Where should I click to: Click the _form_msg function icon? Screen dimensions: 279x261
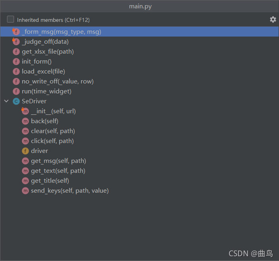click(x=16, y=32)
